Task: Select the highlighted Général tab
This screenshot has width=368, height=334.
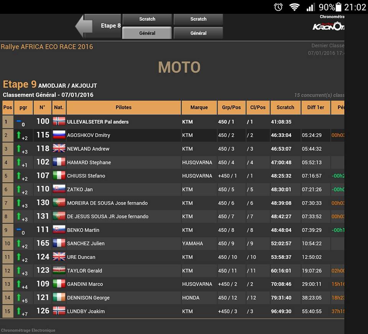Action: pos(147,33)
